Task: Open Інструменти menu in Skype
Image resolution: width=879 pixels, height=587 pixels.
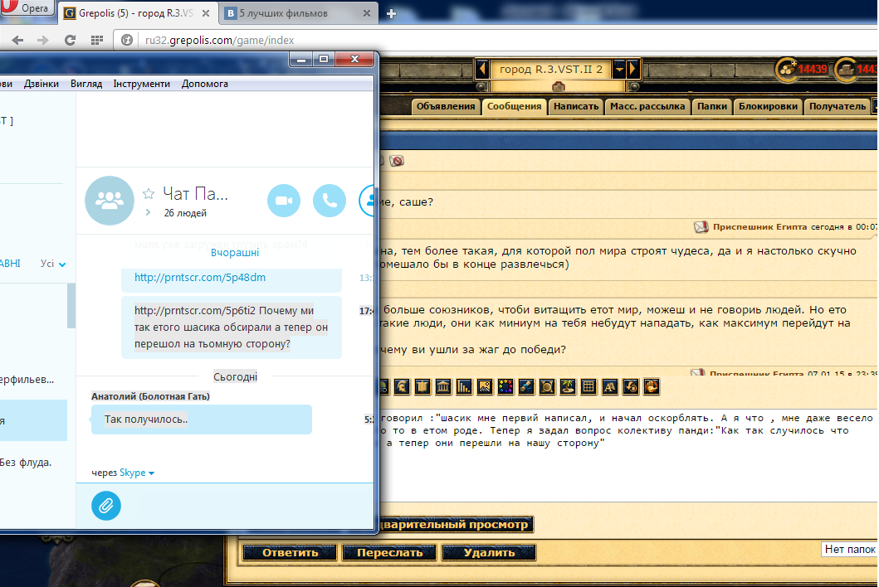Action: (141, 84)
